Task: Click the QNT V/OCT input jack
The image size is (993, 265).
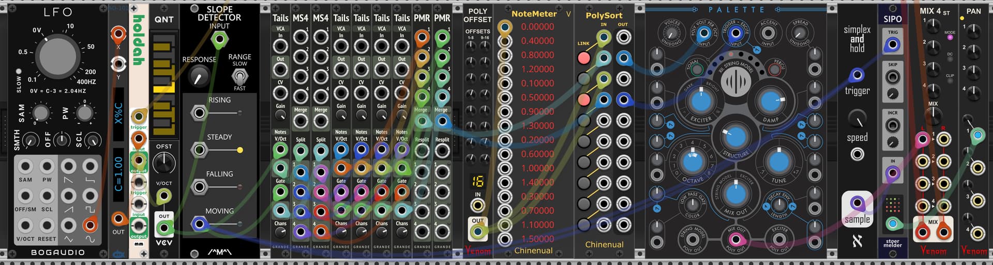Action: coord(164,196)
